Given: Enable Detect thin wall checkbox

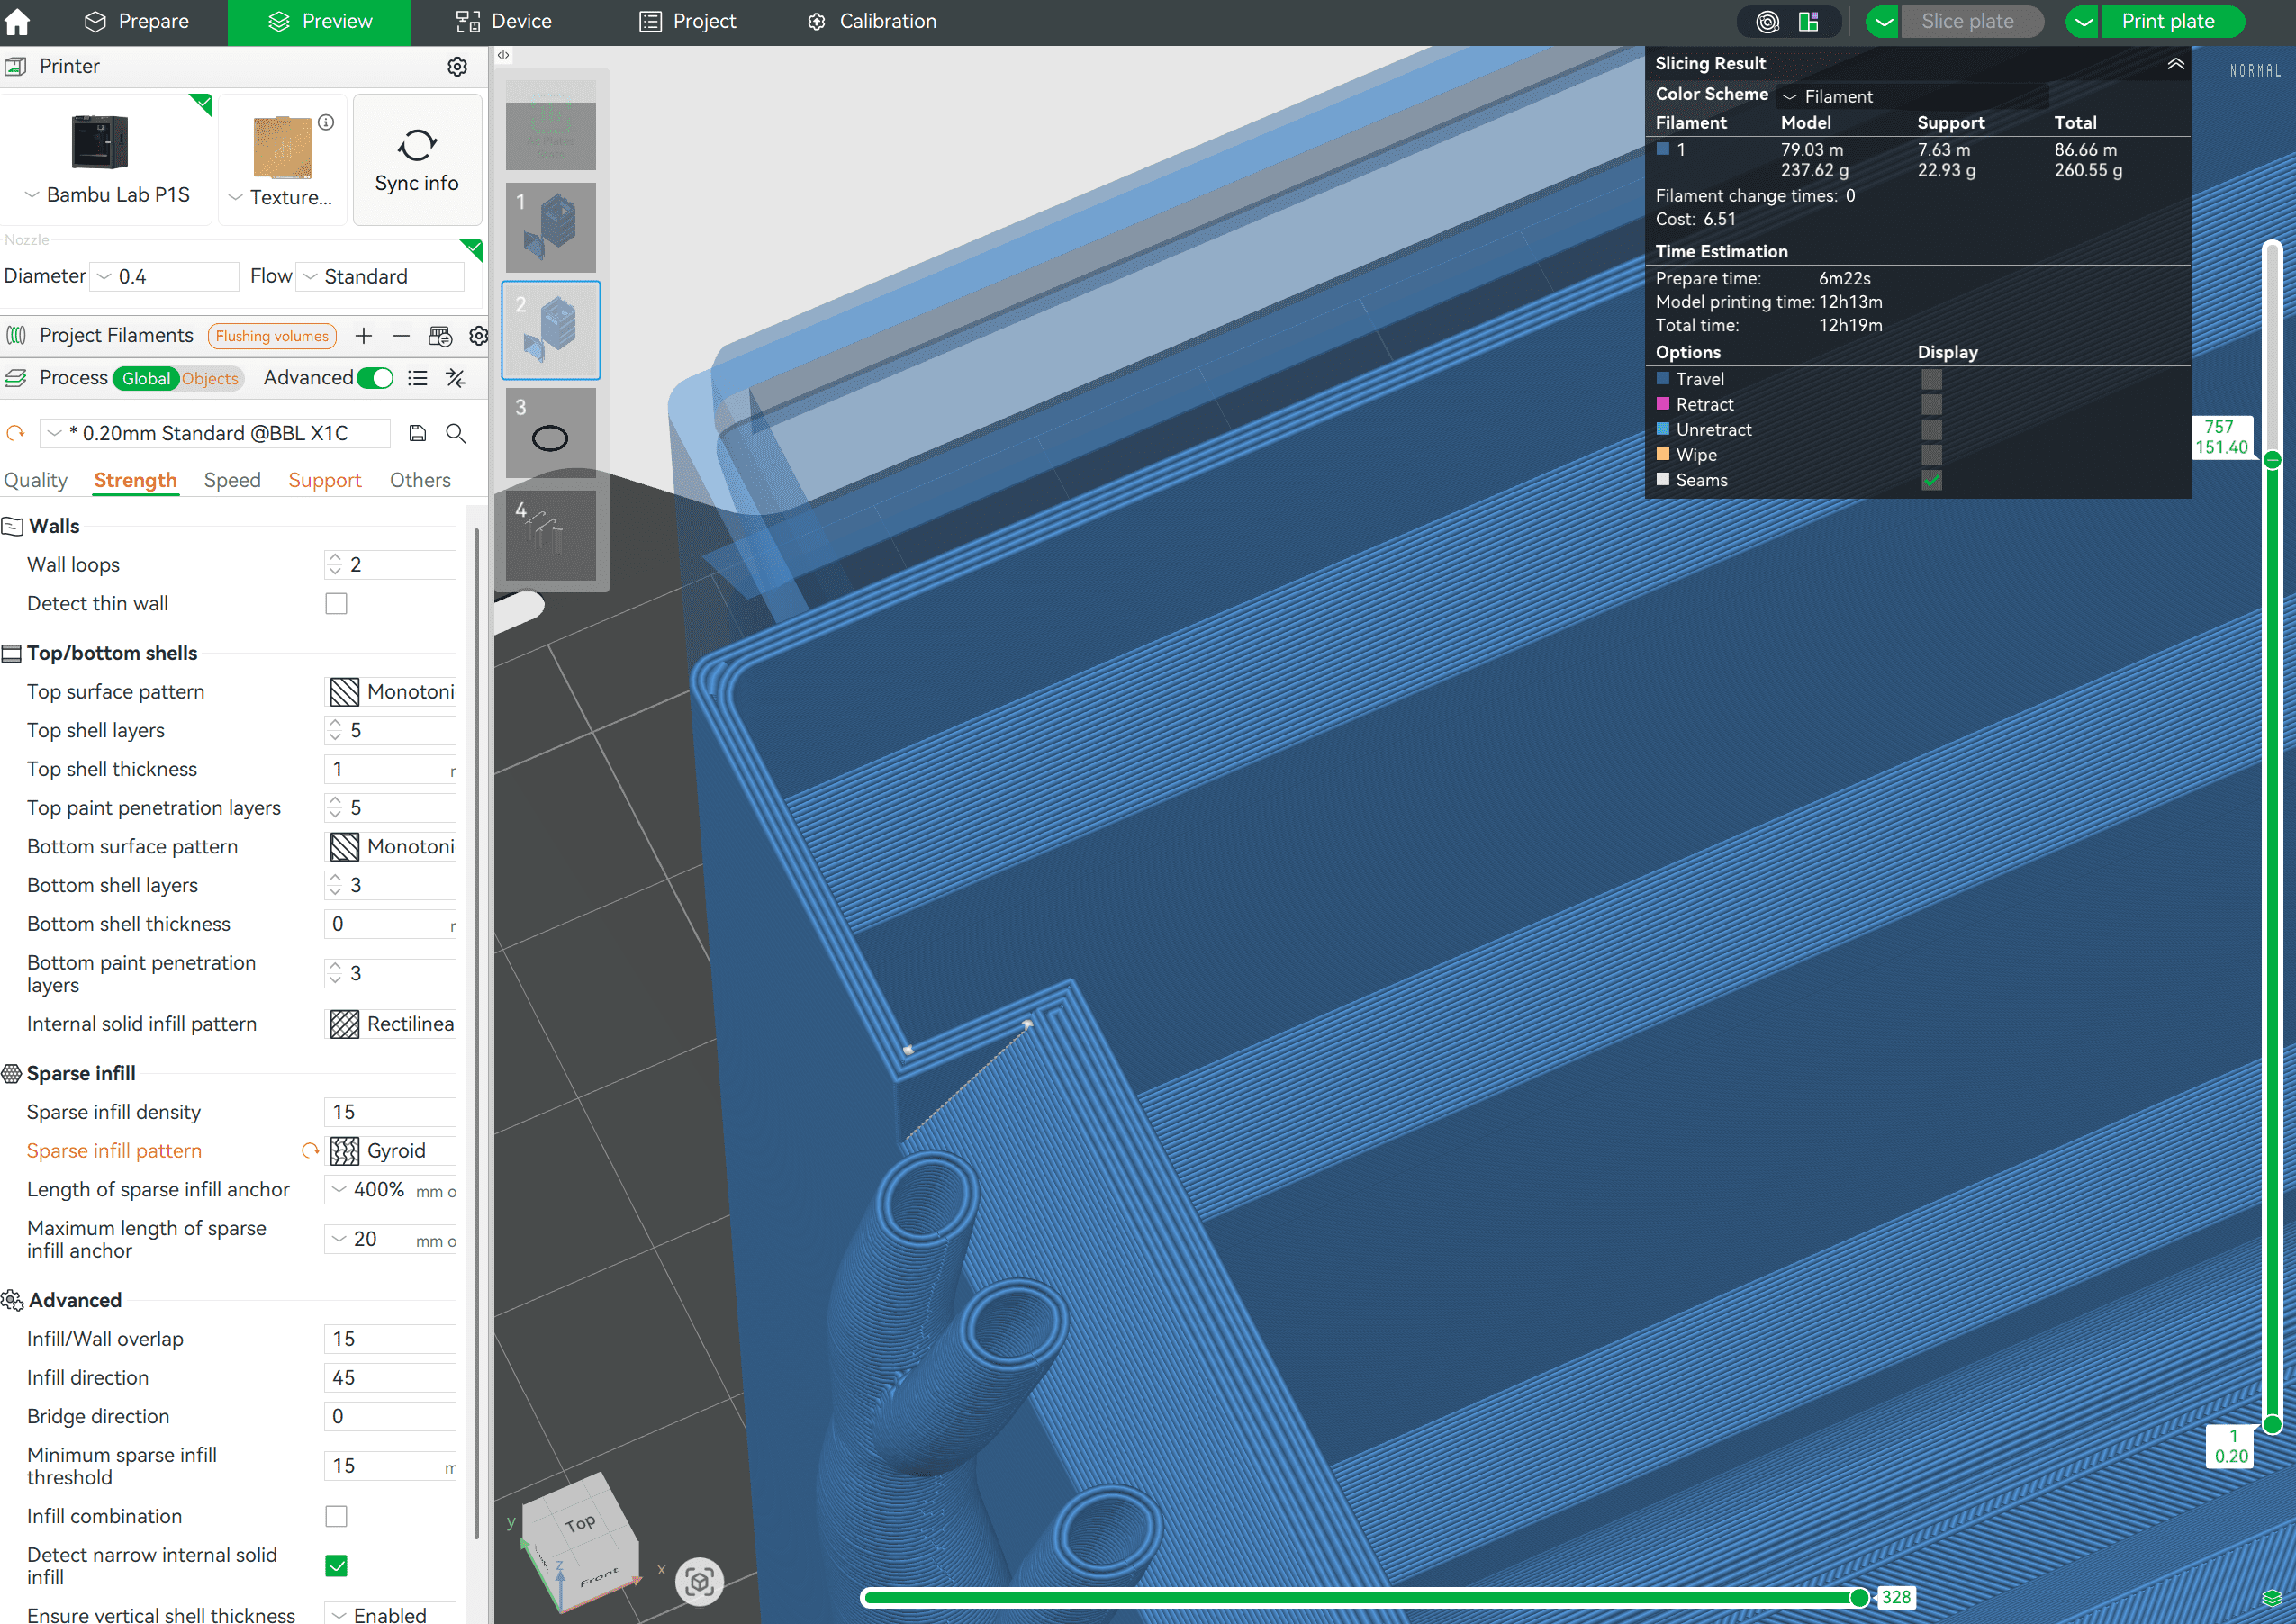Looking at the screenshot, I should tap(336, 604).
